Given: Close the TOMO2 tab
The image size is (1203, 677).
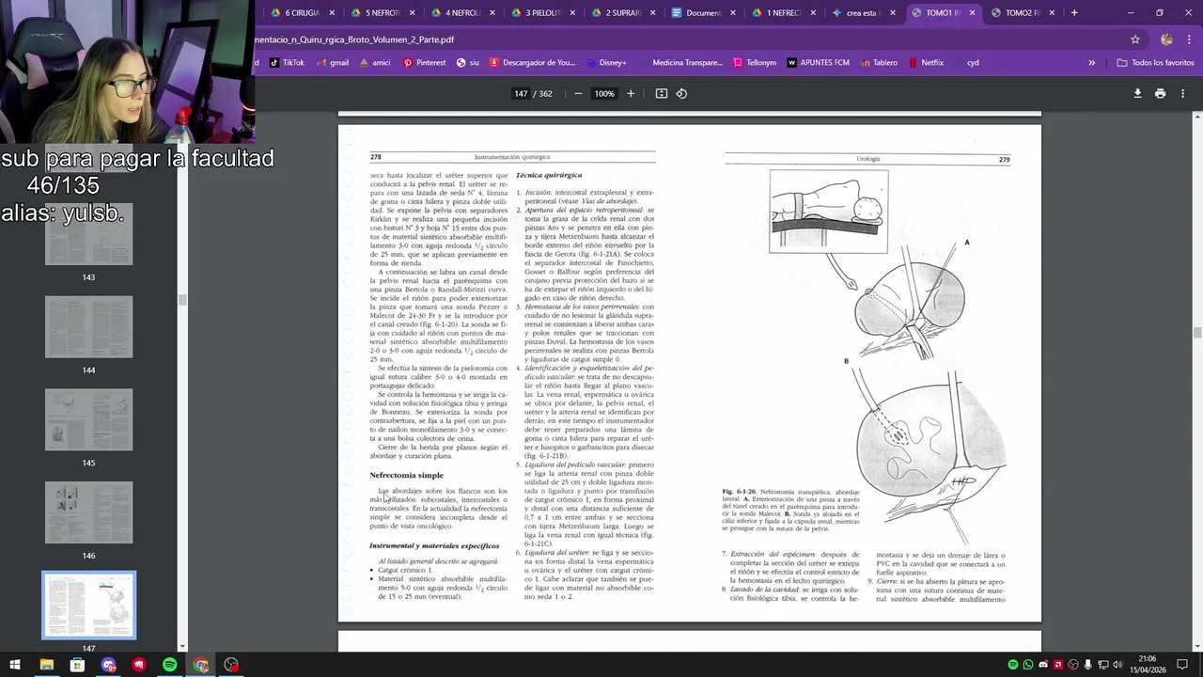Looking at the screenshot, I should [x=1052, y=13].
